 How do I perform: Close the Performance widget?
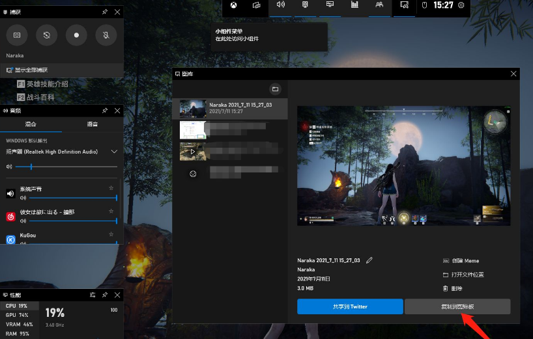point(117,295)
